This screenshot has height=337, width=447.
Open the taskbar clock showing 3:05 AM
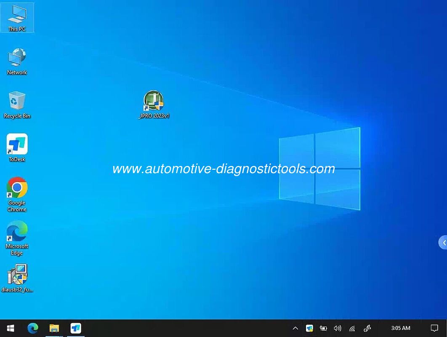coord(400,328)
